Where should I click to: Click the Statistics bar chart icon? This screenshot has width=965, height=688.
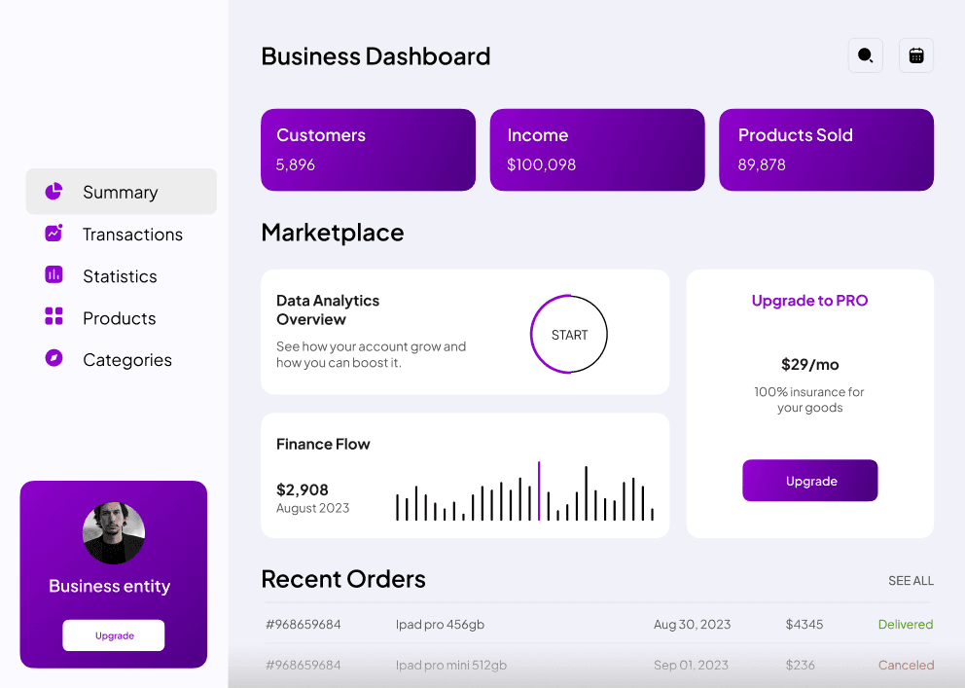point(54,275)
